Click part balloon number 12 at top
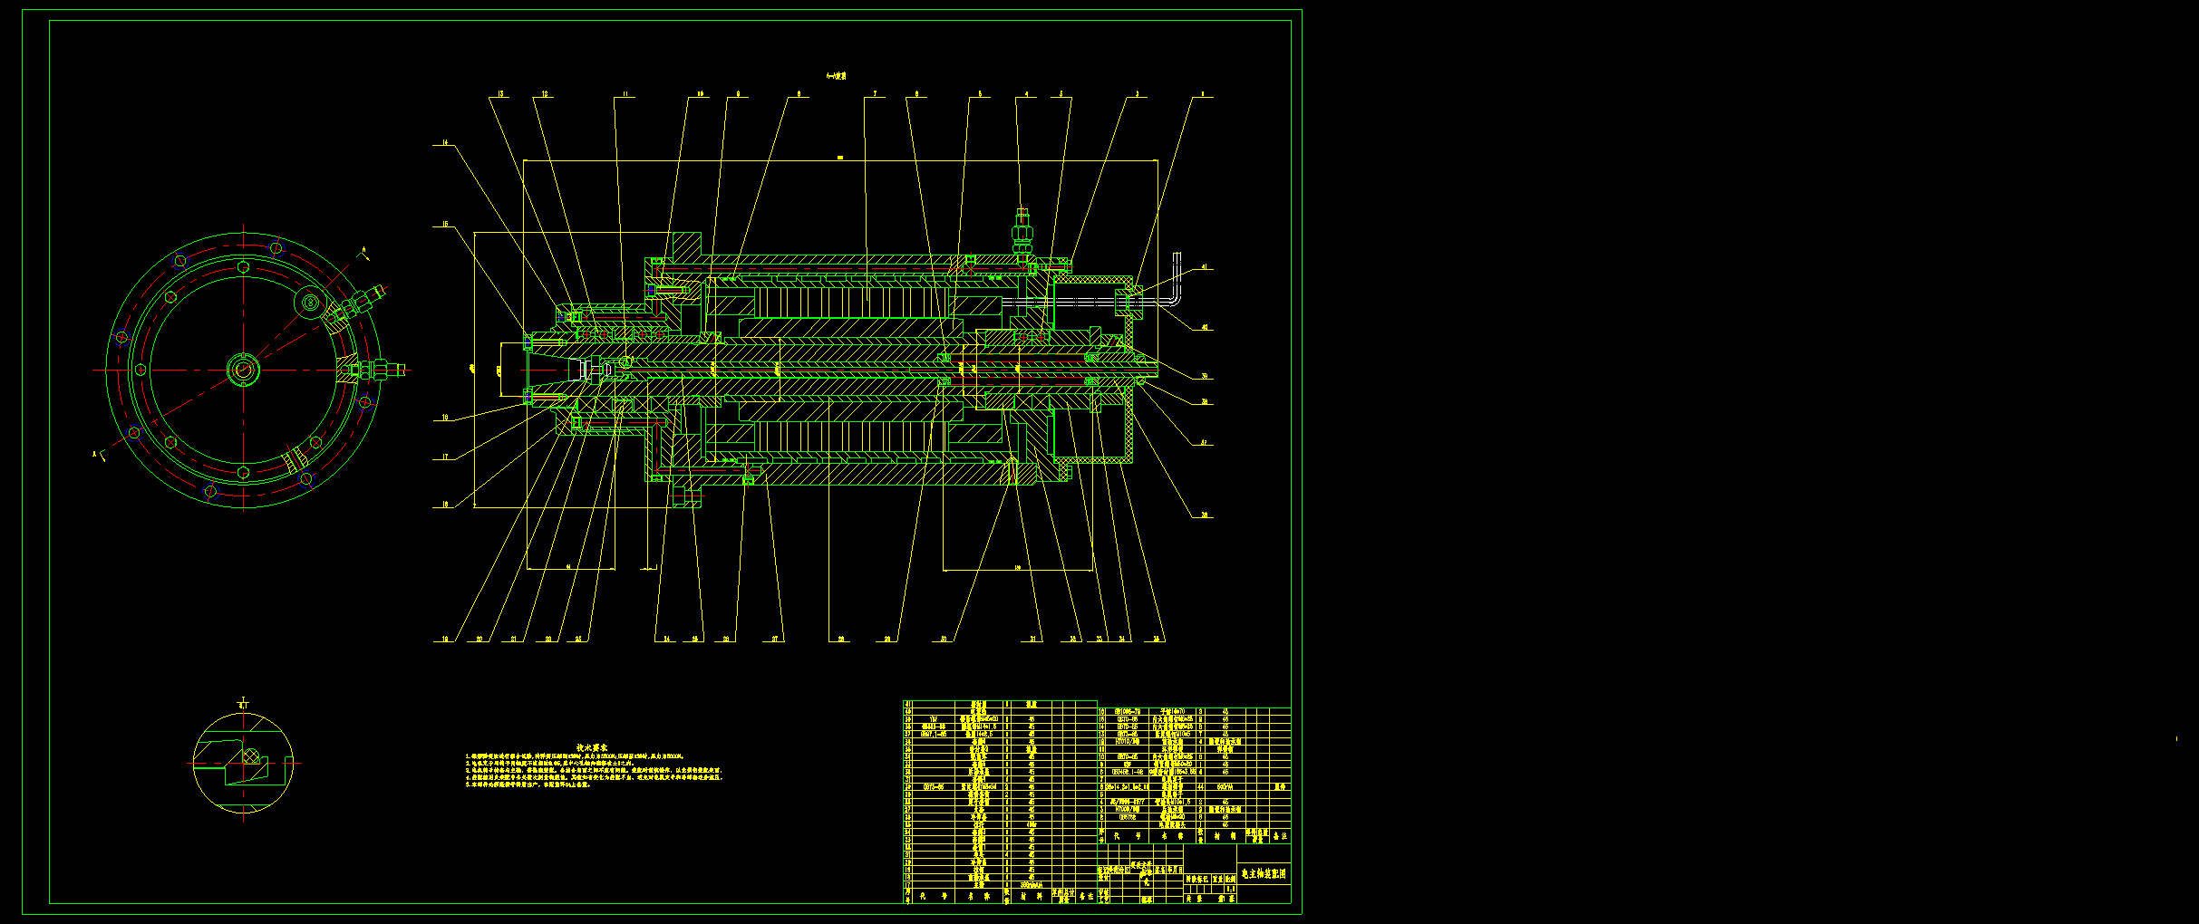Viewport: 2199px width, 924px height. click(545, 94)
